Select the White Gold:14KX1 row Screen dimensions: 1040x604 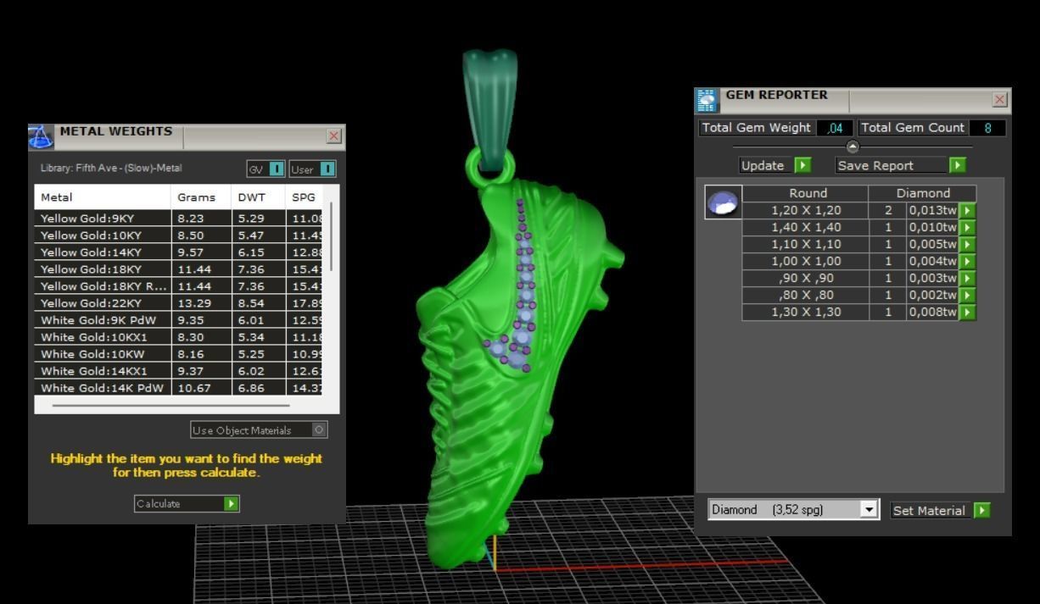(x=180, y=371)
